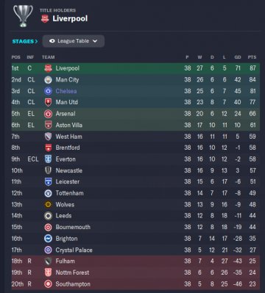Toggle the eye icon in League Table selector

point(52,41)
